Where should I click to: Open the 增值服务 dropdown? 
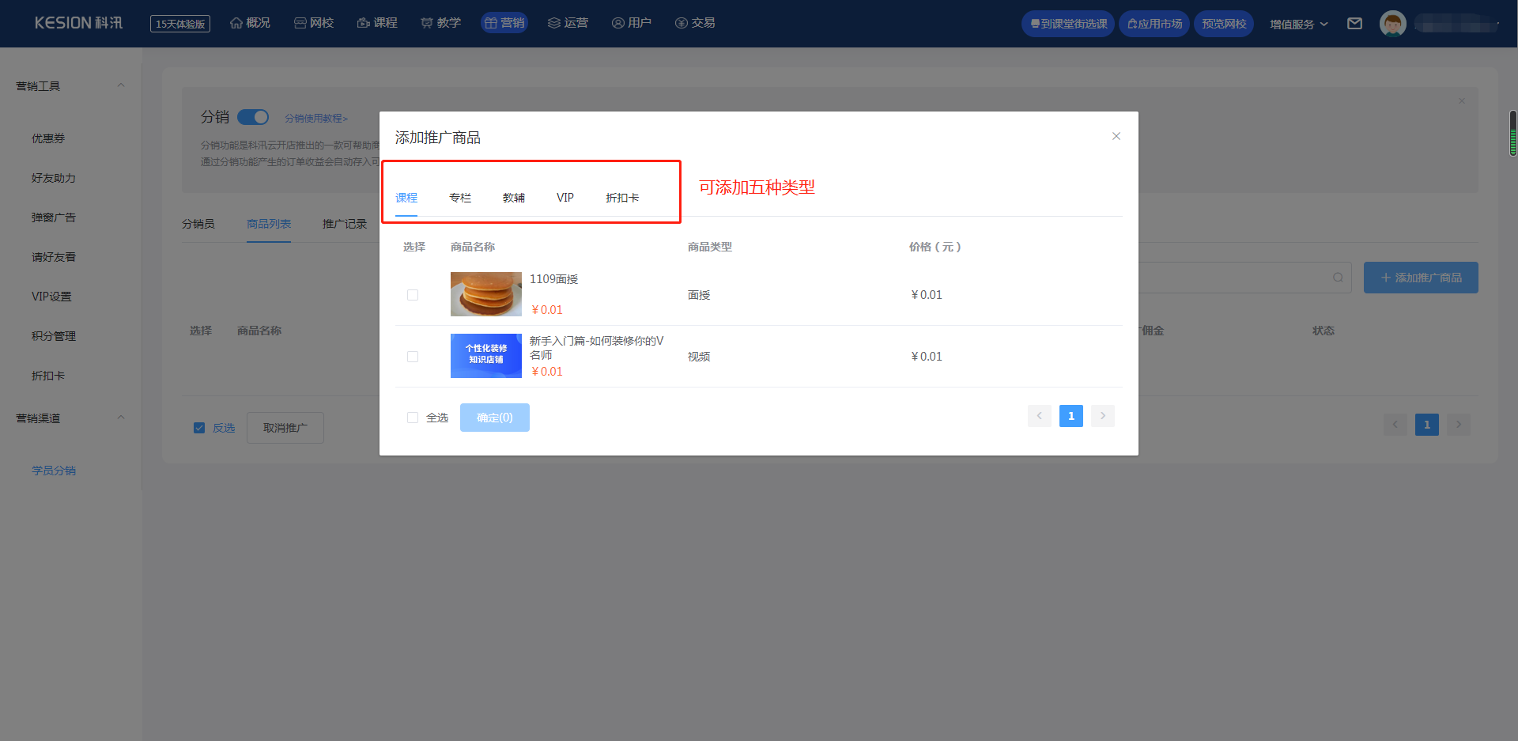(1298, 24)
